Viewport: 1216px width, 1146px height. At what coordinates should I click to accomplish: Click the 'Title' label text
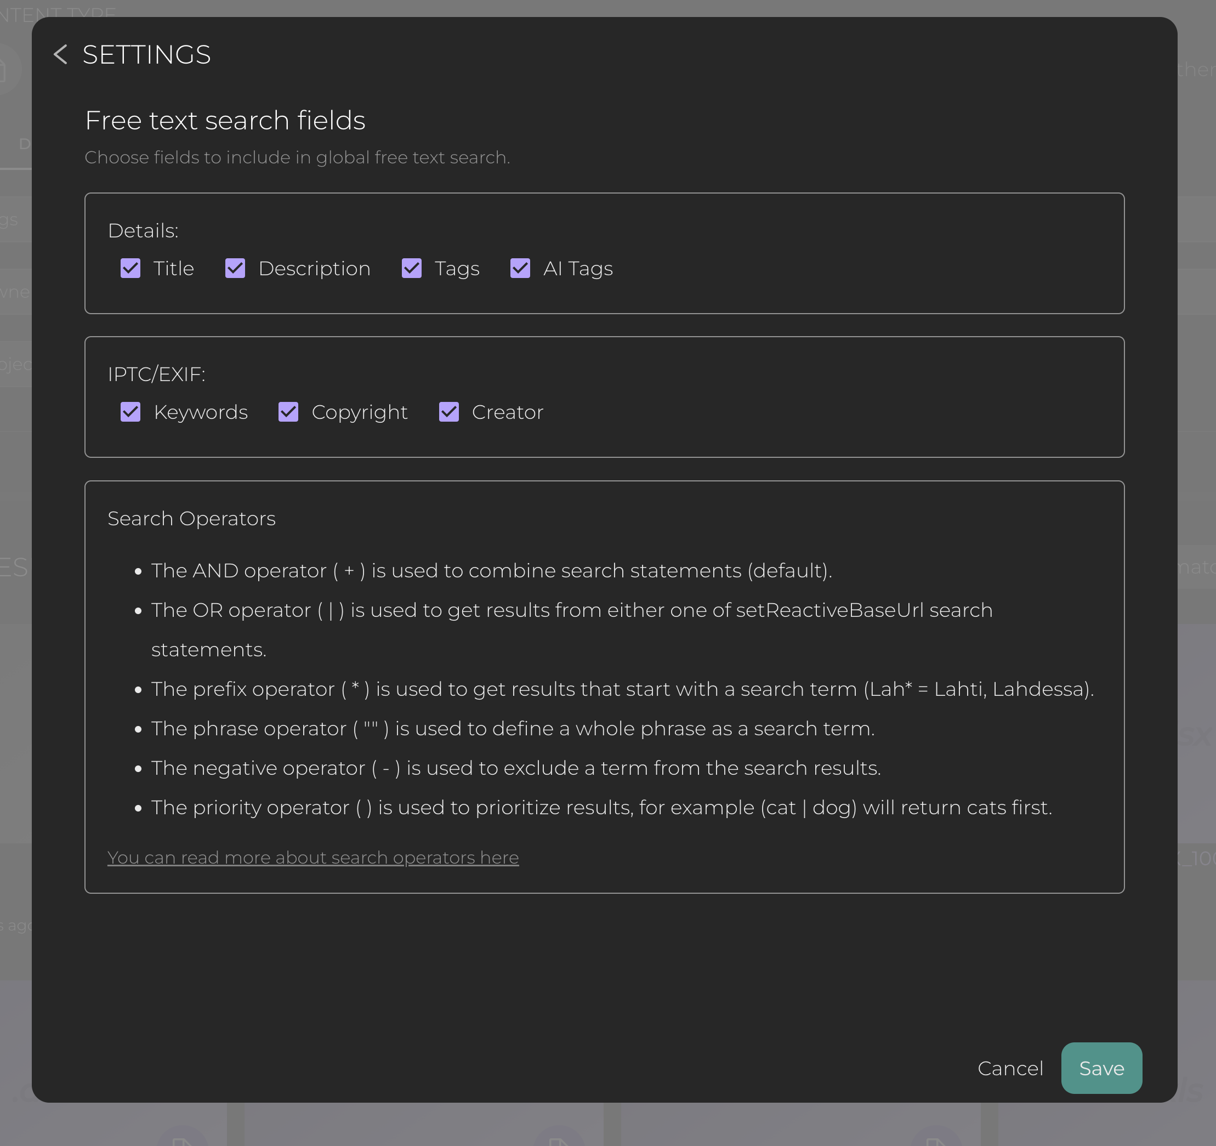pyautogui.click(x=174, y=269)
